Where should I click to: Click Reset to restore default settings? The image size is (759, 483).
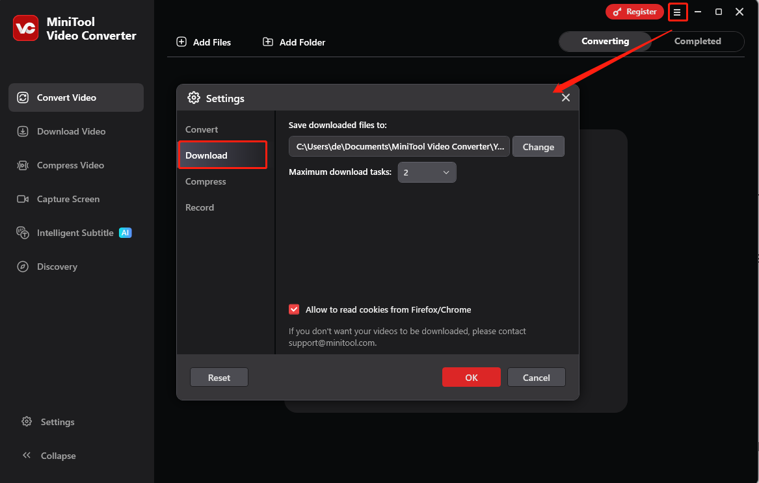[x=219, y=377]
